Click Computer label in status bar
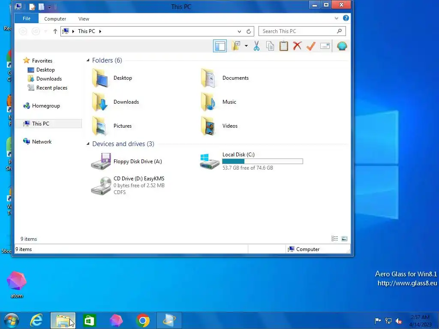 308,249
